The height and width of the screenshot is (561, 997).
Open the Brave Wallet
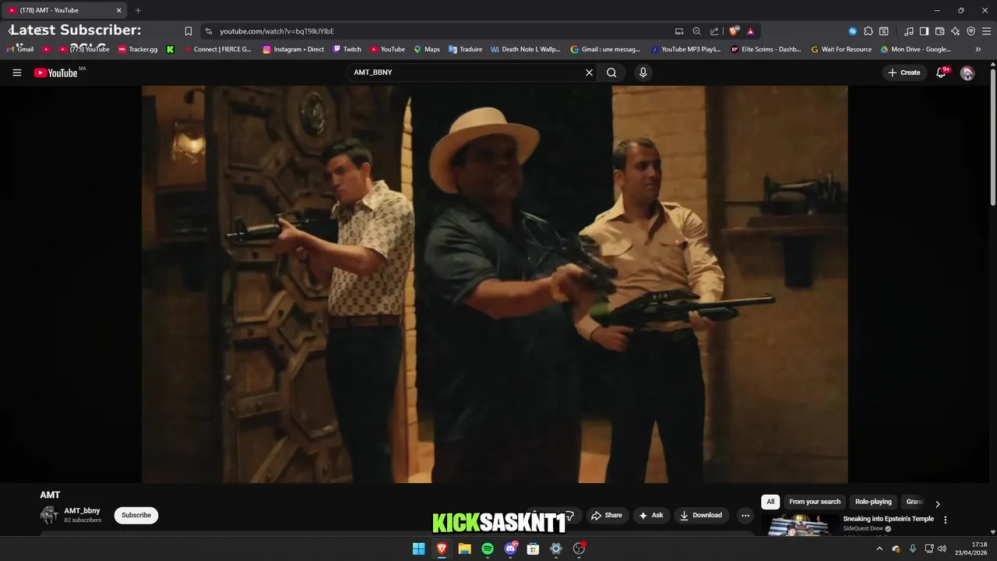939,31
